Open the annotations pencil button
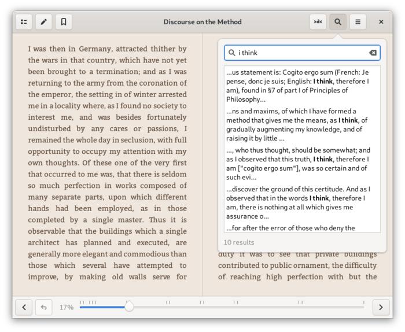Viewport: 405px width, 332px height. (43, 22)
